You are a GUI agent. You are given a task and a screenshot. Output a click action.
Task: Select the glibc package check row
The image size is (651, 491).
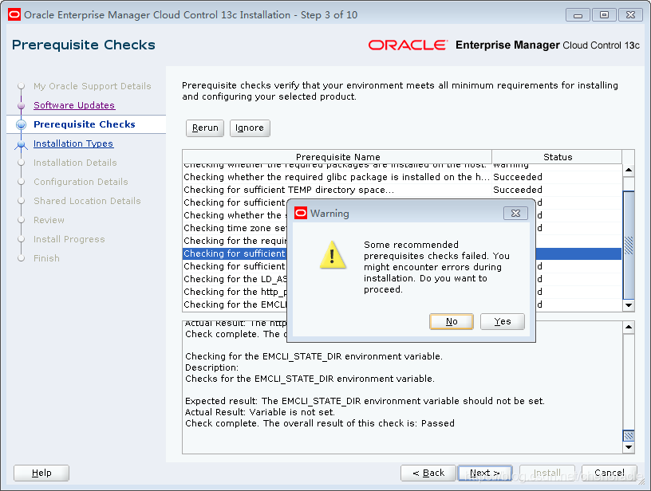pyautogui.click(x=402, y=177)
